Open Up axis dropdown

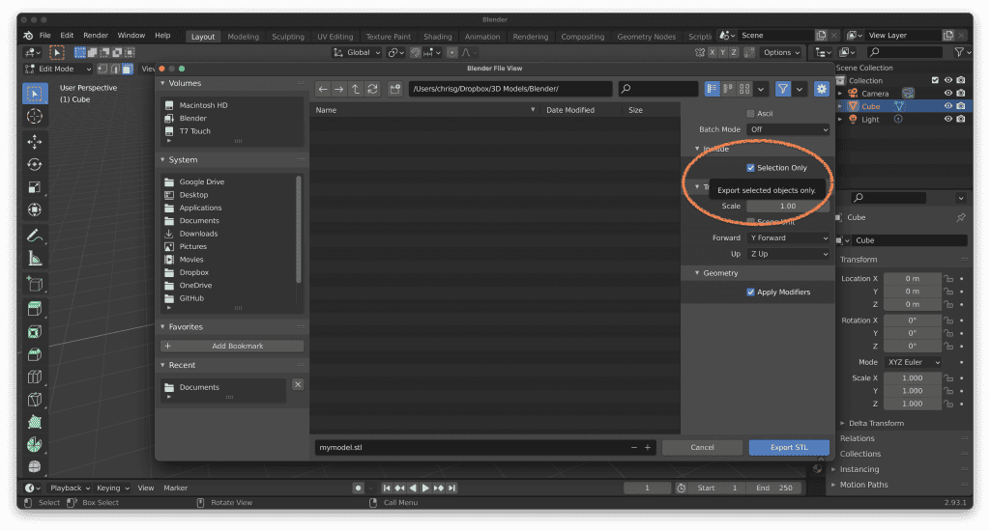(x=788, y=253)
